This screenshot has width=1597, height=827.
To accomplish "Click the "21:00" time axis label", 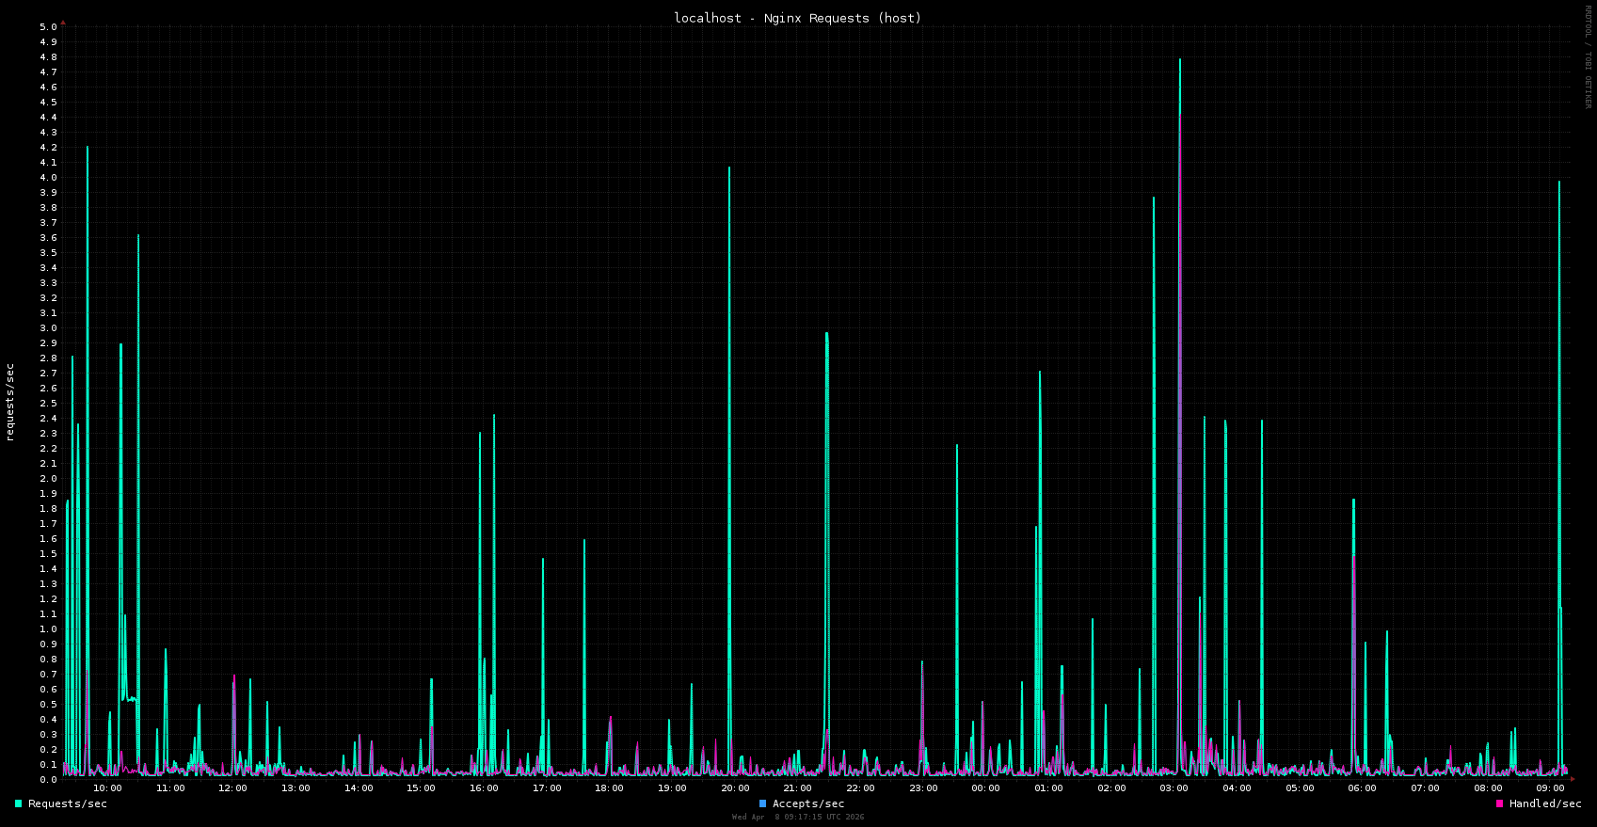I will click(x=798, y=788).
